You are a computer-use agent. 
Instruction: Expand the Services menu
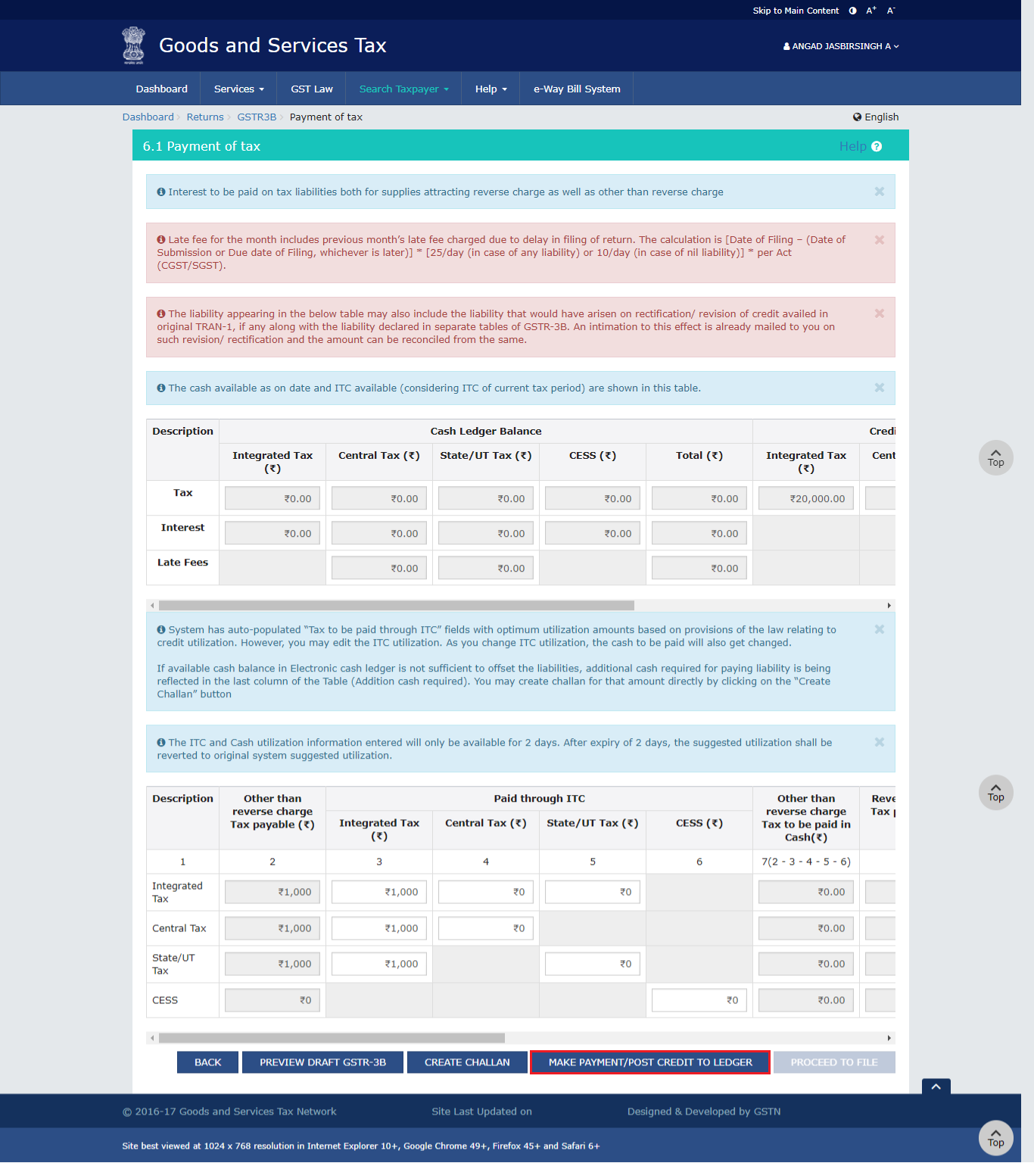coord(238,89)
